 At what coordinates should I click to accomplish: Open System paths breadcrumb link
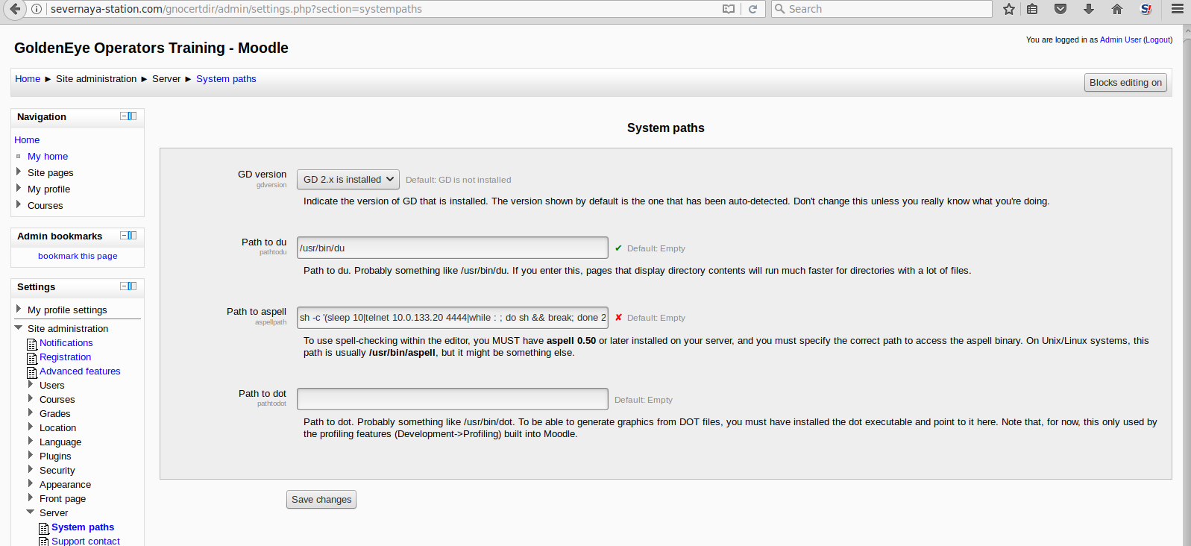(226, 79)
